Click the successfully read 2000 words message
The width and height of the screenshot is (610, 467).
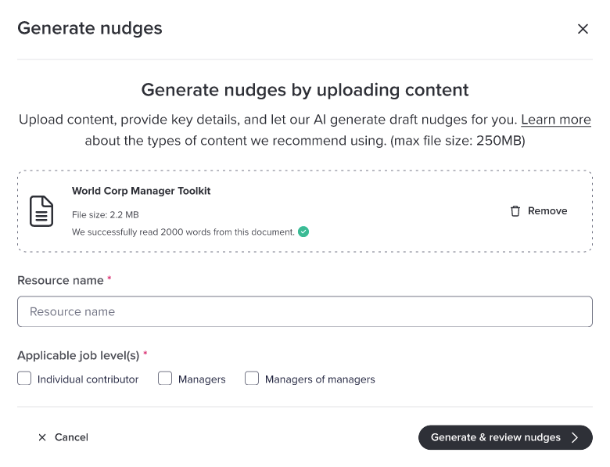click(183, 232)
